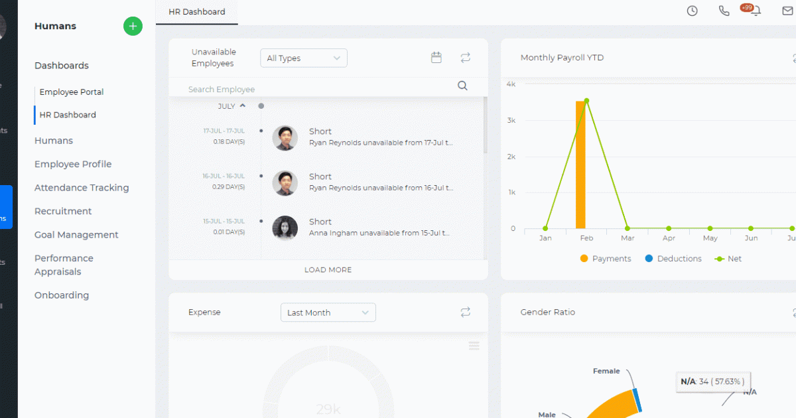Click the '15-JUL - 15-JUL' date range
Image resolution: width=796 pixels, height=418 pixels.
click(x=224, y=222)
